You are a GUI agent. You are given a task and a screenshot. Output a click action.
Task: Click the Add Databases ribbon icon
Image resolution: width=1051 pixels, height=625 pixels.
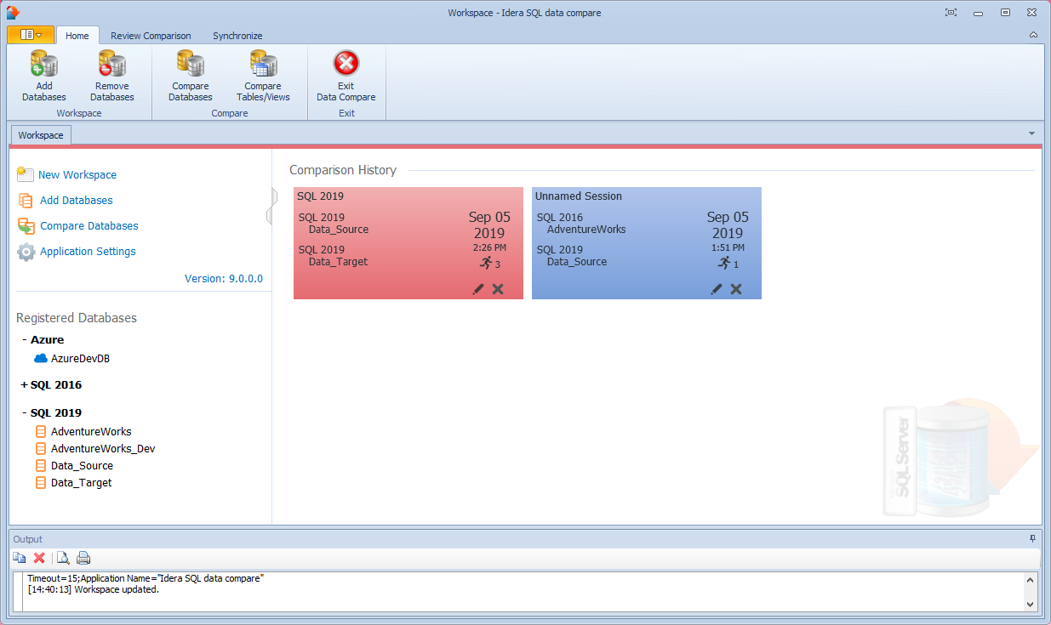(x=43, y=64)
